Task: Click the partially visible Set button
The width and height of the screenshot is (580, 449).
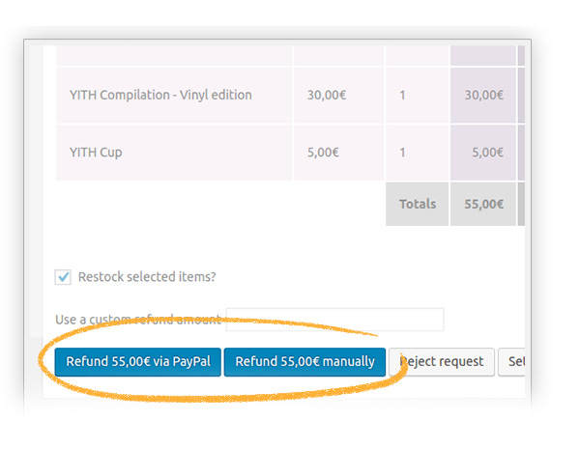Action: 514,362
